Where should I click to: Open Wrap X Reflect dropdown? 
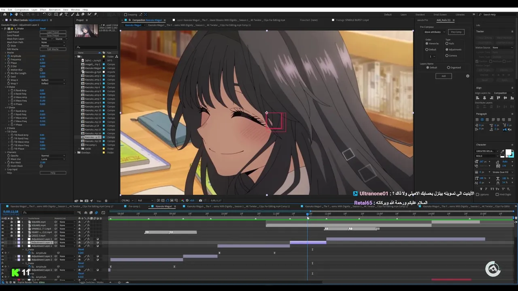(x=53, y=80)
